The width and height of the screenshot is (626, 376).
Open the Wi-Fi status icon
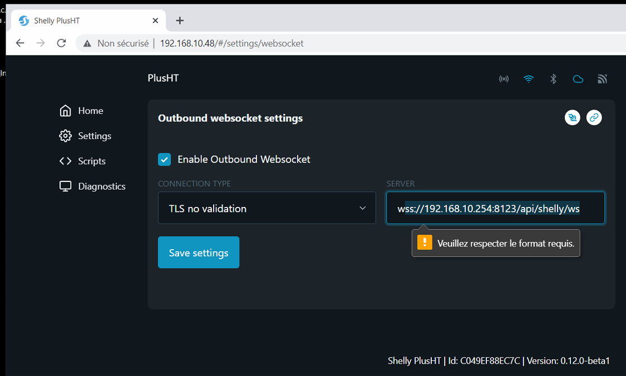click(528, 78)
